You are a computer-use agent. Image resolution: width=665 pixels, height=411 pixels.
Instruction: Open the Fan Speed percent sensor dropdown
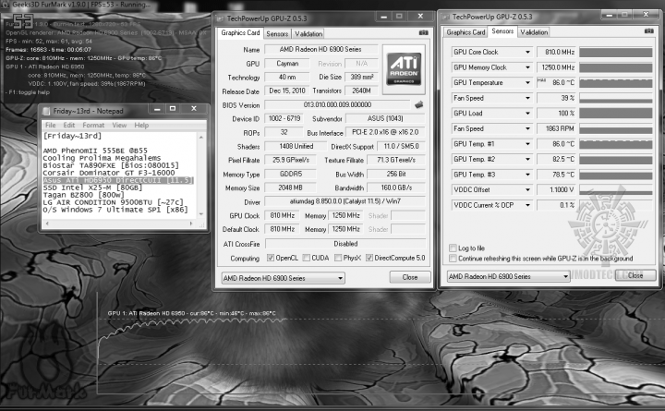point(527,98)
